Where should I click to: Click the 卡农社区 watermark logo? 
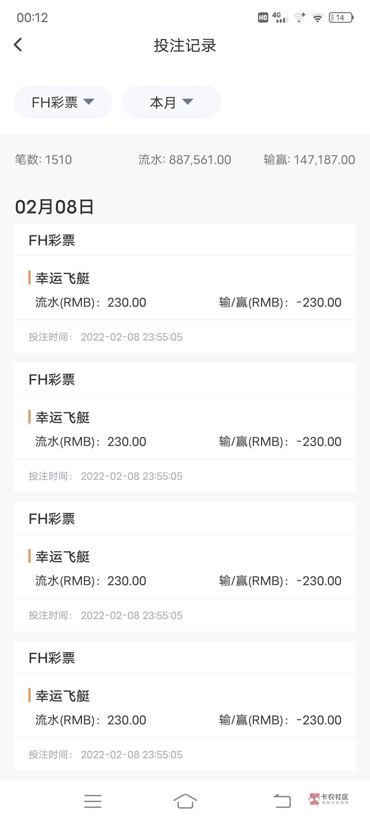329,799
